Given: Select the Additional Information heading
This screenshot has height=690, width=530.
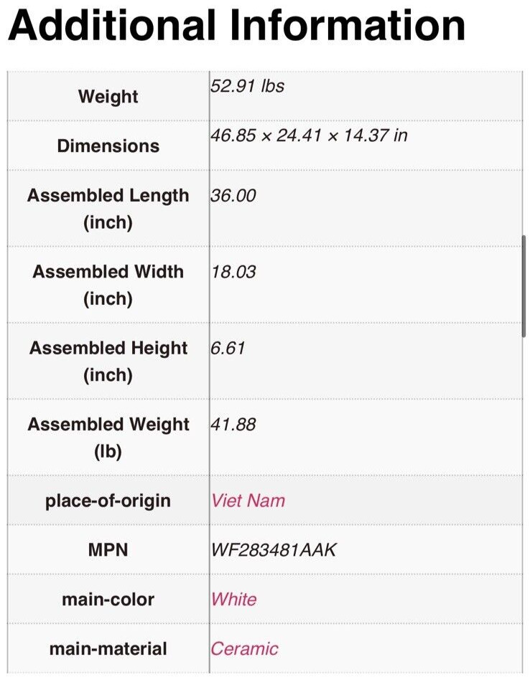Looking at the screenshot, I should pyautogui.click(x=236, y=25).
